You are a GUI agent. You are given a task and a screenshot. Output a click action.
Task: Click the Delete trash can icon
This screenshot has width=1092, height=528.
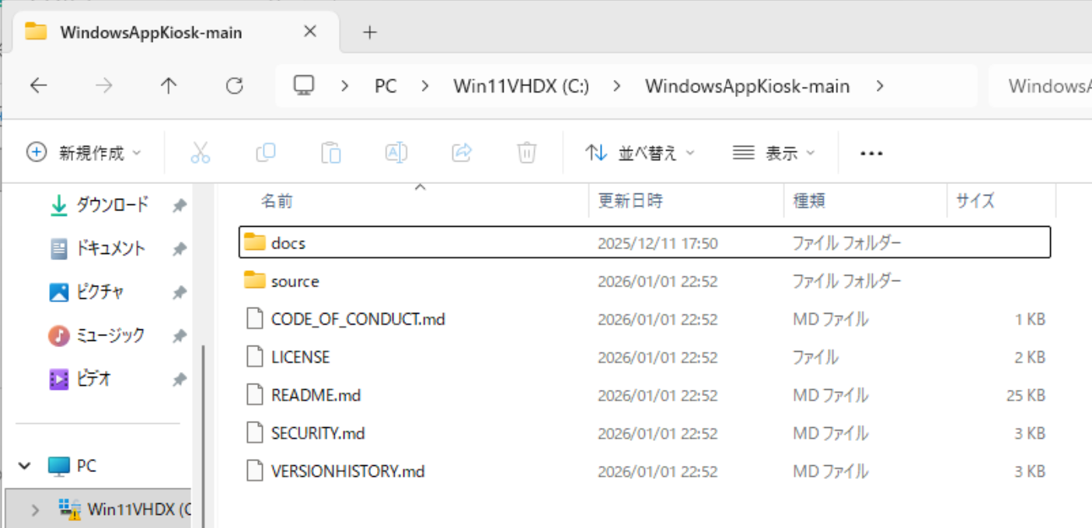tap(527, 153)
